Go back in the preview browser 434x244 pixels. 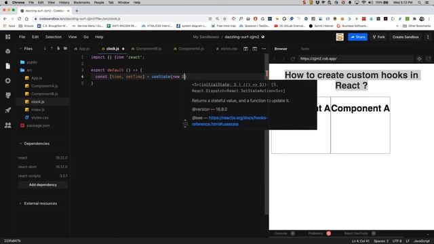[x=275, y=59]
